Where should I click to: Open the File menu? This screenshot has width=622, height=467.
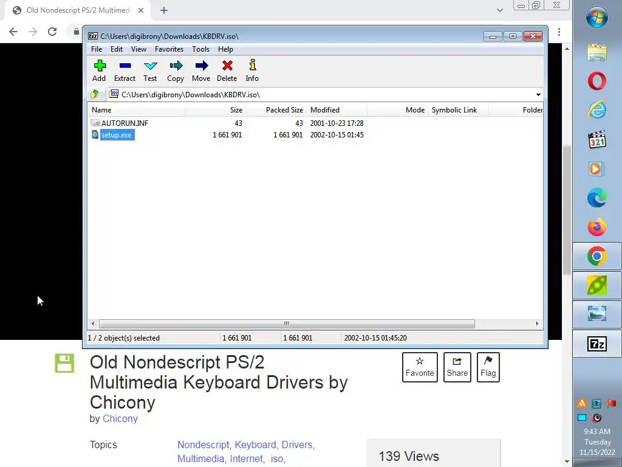pyautogui.click(x=97, y=49)
